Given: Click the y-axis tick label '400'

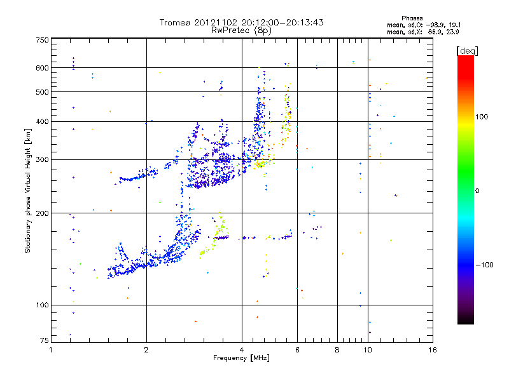Looking at the screenshot, I should [x=43, y=121].
